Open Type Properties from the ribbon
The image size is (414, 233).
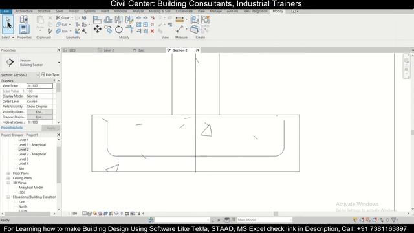(24, 19)
